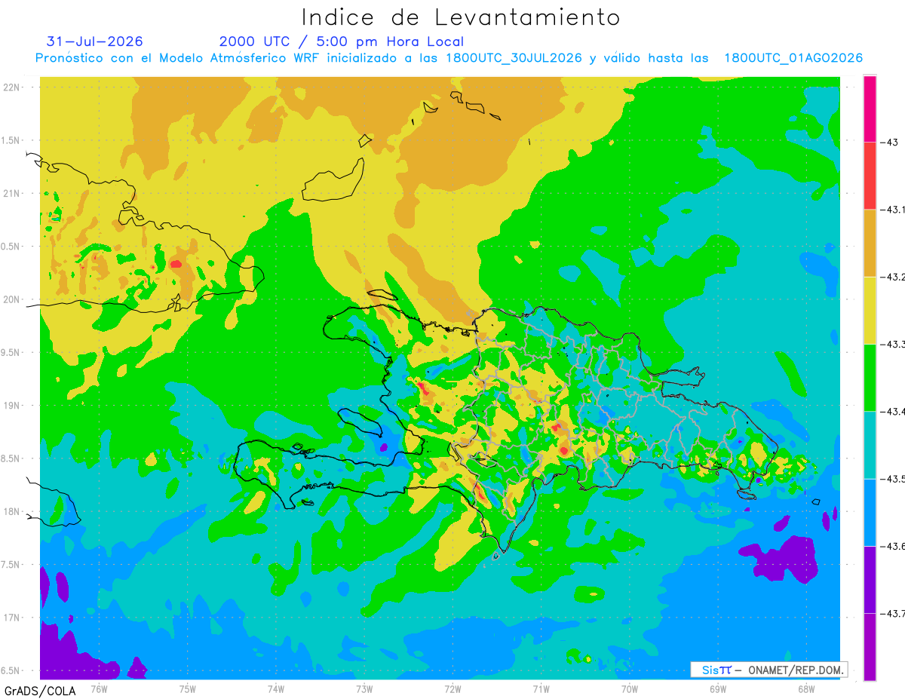Click the 71W longitude label
The width and height of the screenshot is (905, 699).
pos(541,688)
